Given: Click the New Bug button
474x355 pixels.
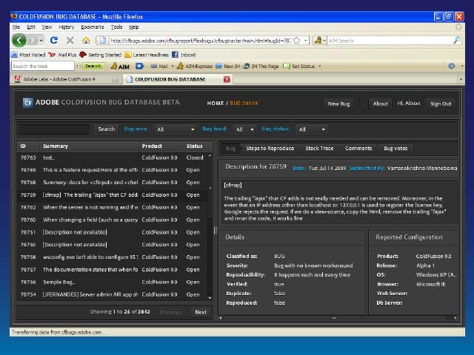Looking at the screenshot, I should click(338, 104).
